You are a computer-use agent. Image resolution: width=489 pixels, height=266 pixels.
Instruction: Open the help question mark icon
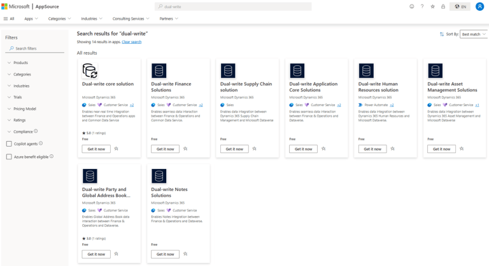coord(422,6)
